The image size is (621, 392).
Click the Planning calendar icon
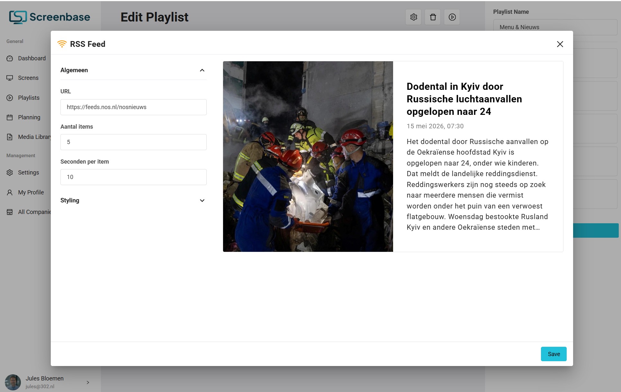(10, 117)
